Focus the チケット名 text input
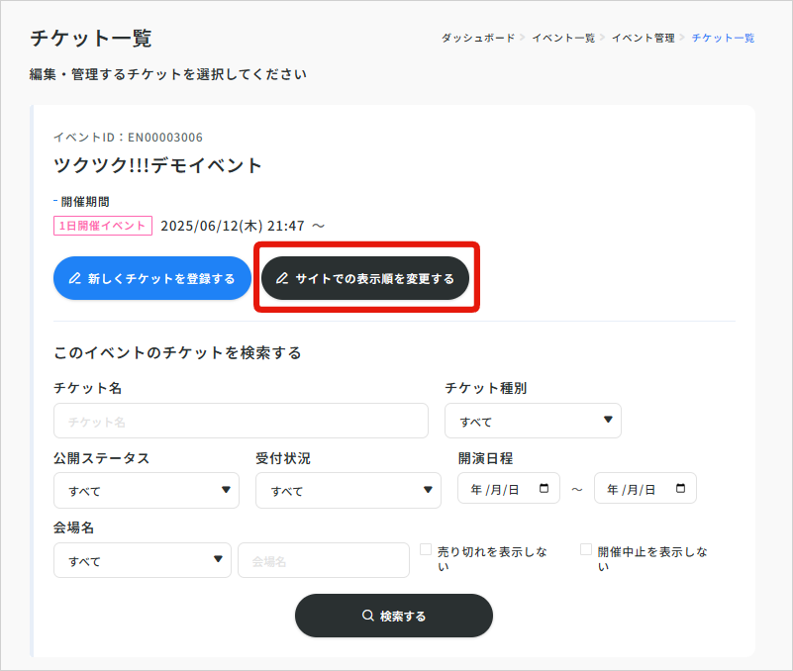793x671 pixels. 241,421
